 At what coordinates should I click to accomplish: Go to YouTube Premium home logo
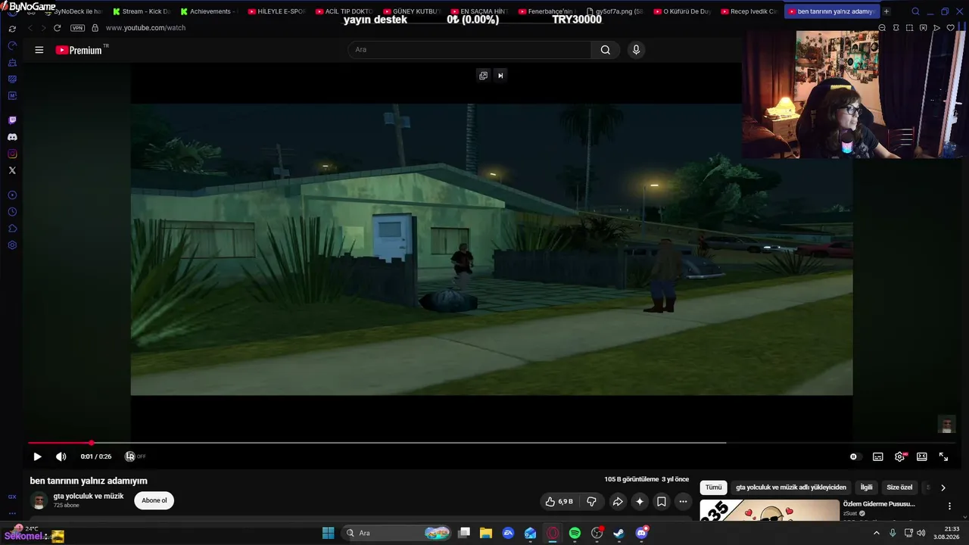79,50
